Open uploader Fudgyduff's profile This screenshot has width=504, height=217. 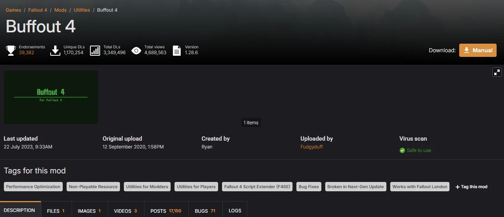312,147
